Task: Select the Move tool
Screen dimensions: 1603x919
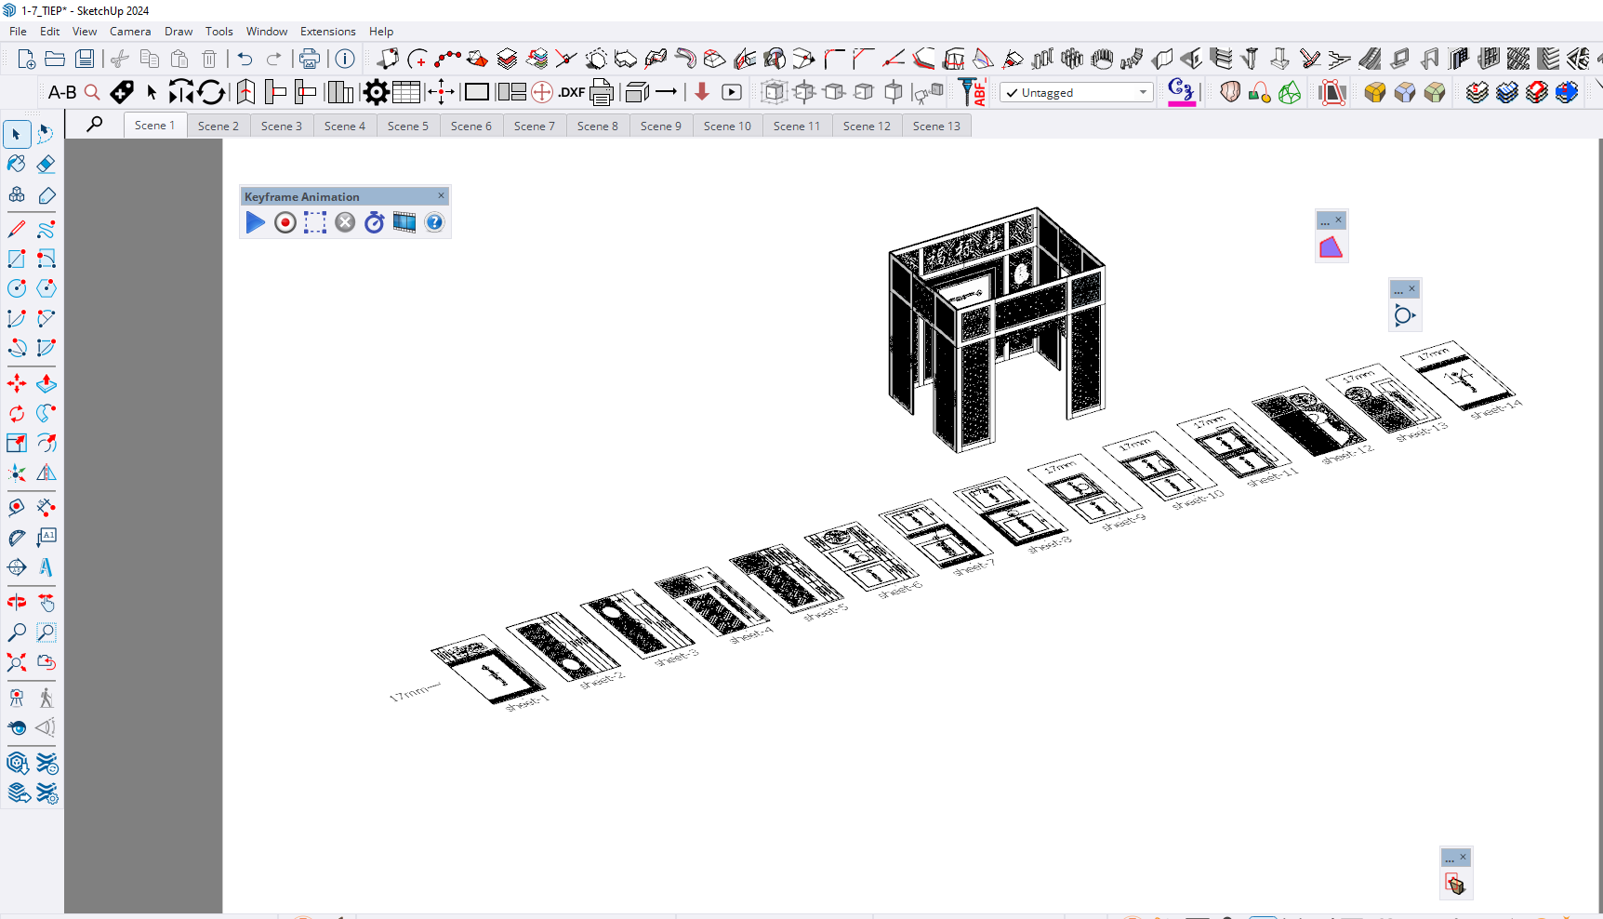Action: pos(17,383)
